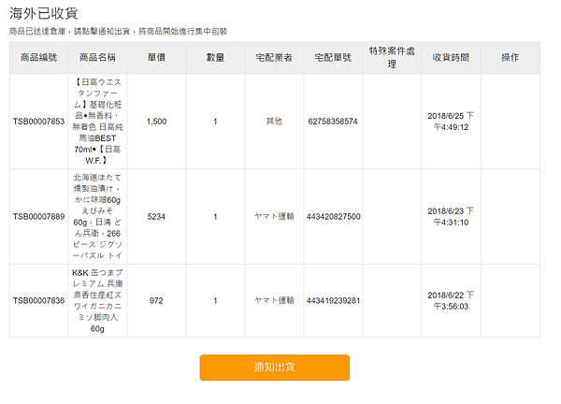Select product number TSB00007889
Viewport: 561px width, 404px height.
(38, 217)
